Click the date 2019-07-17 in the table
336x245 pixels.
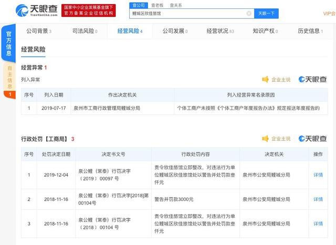click(x=54, y=108)
